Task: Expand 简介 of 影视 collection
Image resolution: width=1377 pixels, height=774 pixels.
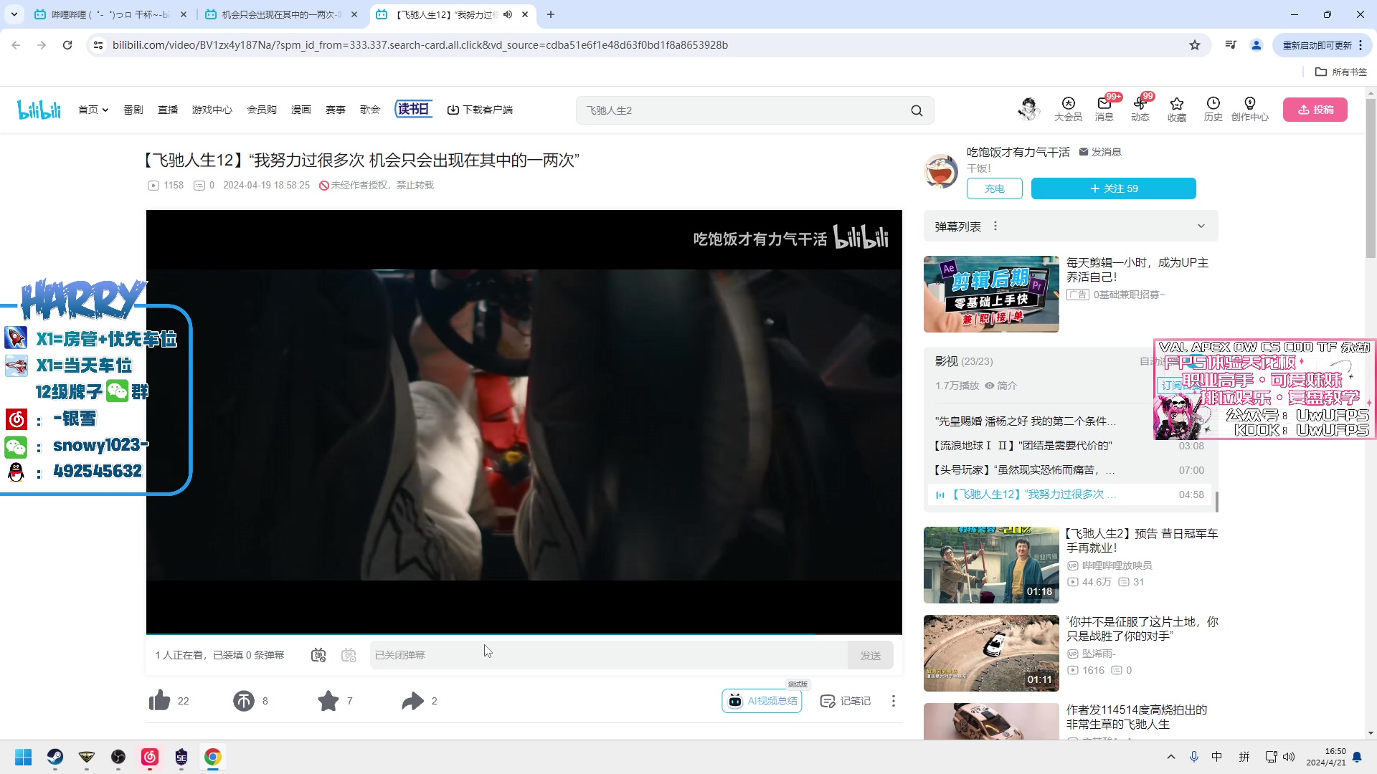Action: point(1000,386)
